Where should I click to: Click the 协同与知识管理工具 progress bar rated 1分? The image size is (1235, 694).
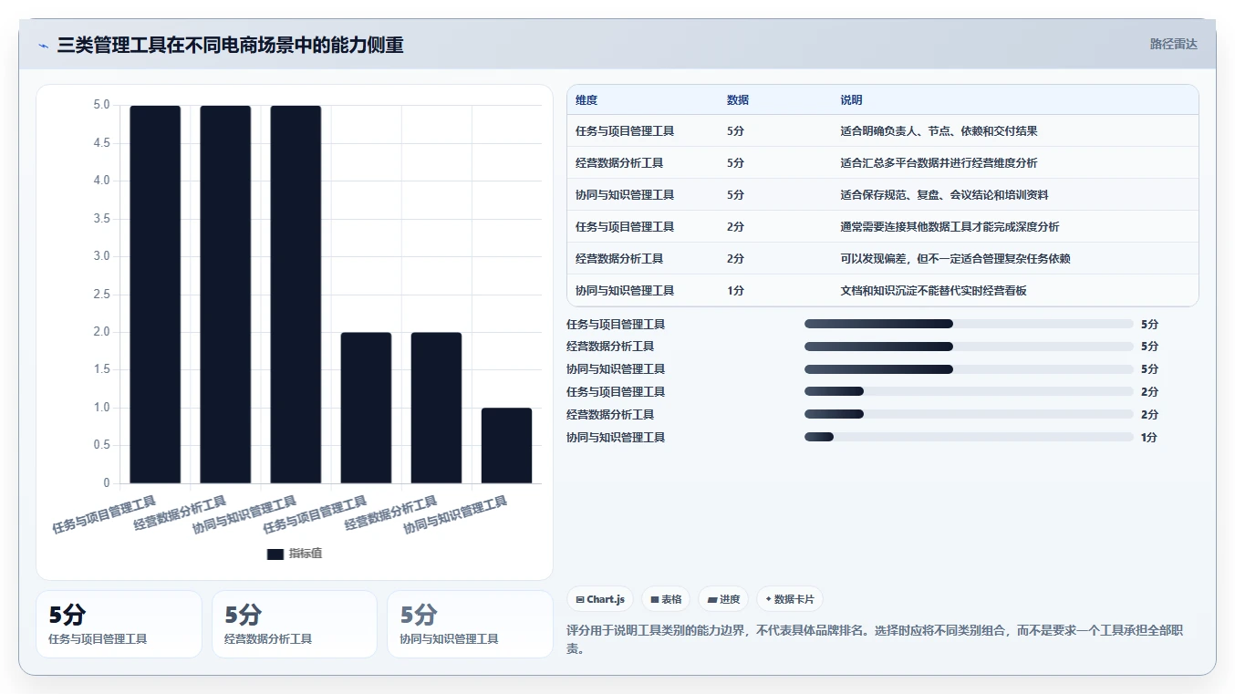point(969,438)
